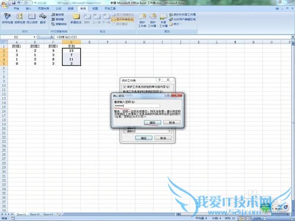Click the Delete comment icon
The width and height of the screenshot is (295, 221).
(87, 18)
